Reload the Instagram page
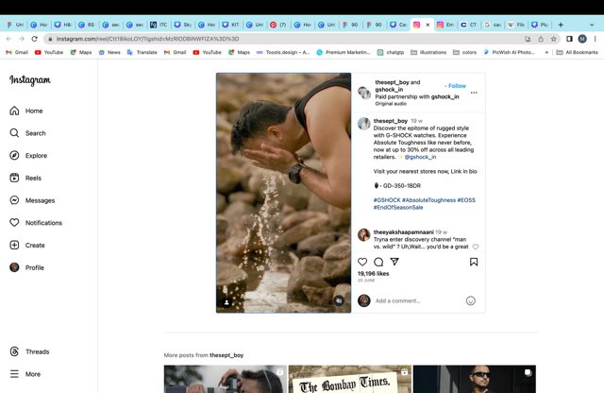Screen dimensions: 604x393 (34, 39)
